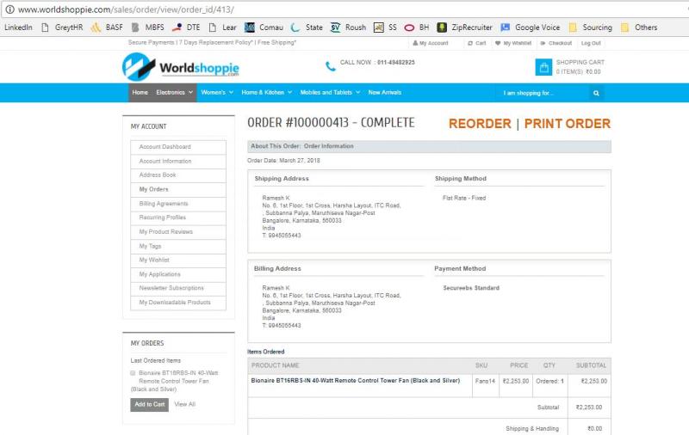Tick the Bionaire fan reorder checkbox
This screenshot has height=435, width=689.
133,373
